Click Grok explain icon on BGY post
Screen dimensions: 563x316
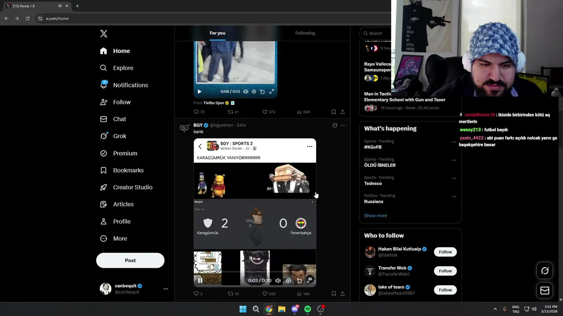(335, 126)
